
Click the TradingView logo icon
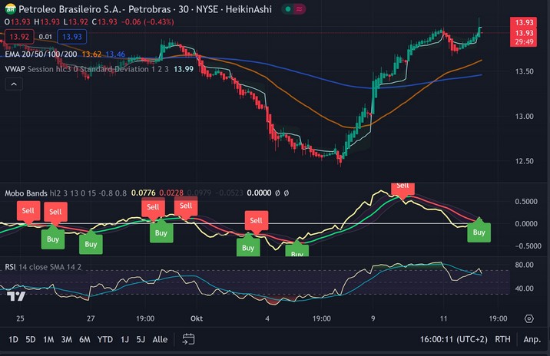tap(13, 295)
